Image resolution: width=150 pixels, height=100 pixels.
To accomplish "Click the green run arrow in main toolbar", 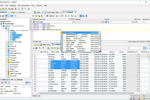I will click(x=29, y=9).
